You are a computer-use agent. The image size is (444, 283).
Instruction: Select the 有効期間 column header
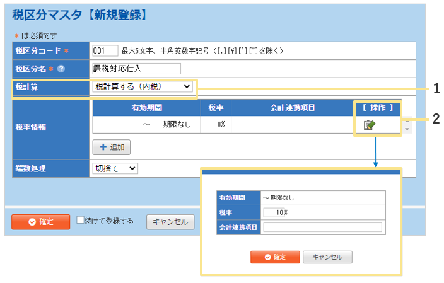point(146,107)
